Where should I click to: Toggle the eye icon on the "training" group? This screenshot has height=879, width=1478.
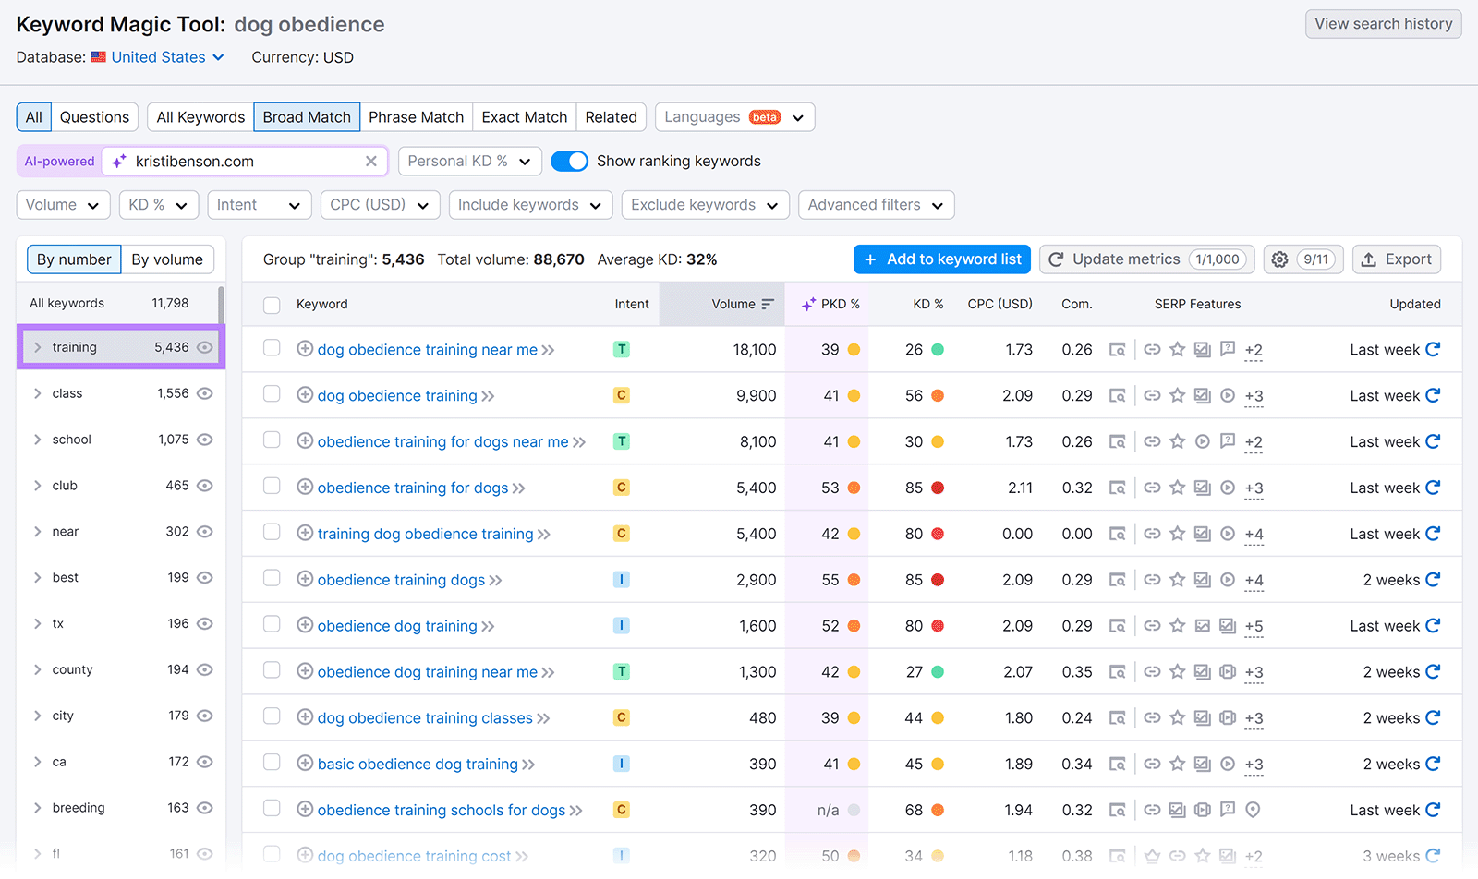[205, 347]
